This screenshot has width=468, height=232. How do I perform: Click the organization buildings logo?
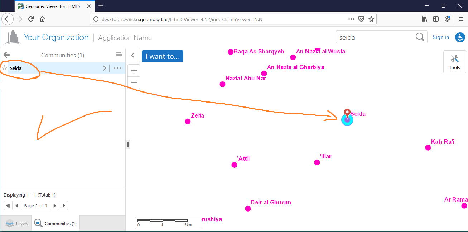pos(12,37)
